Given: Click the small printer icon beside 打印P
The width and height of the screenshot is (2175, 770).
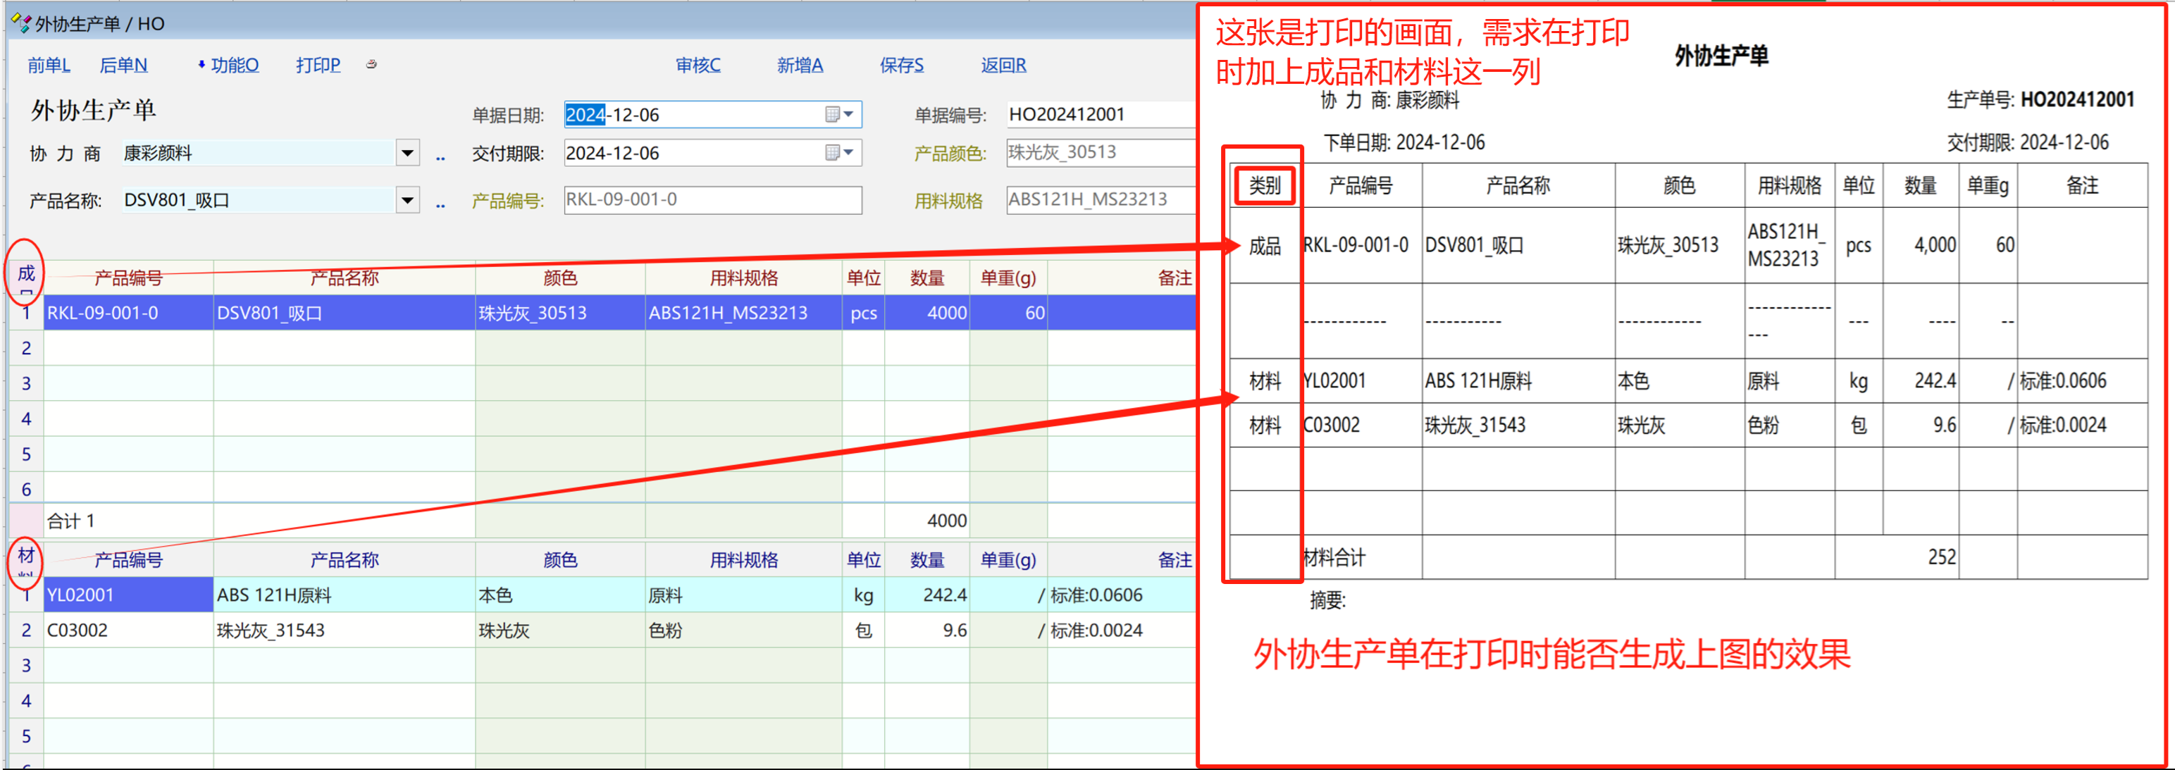Looking at the screenshot, I should point(371,64).
